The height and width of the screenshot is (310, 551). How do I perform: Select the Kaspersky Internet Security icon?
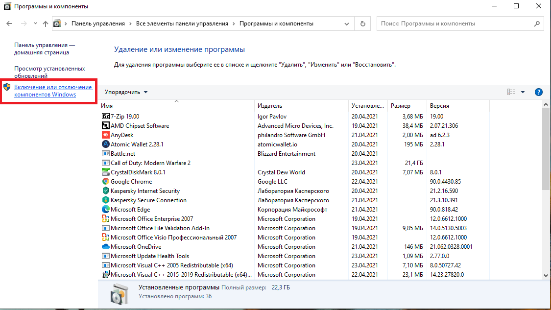[x=105, y=191]
